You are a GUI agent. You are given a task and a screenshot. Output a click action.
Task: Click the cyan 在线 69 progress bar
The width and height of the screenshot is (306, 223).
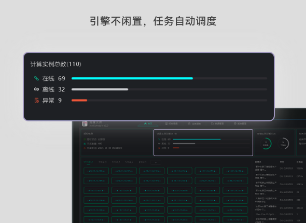pyautogui.click(x=132, y=78)
